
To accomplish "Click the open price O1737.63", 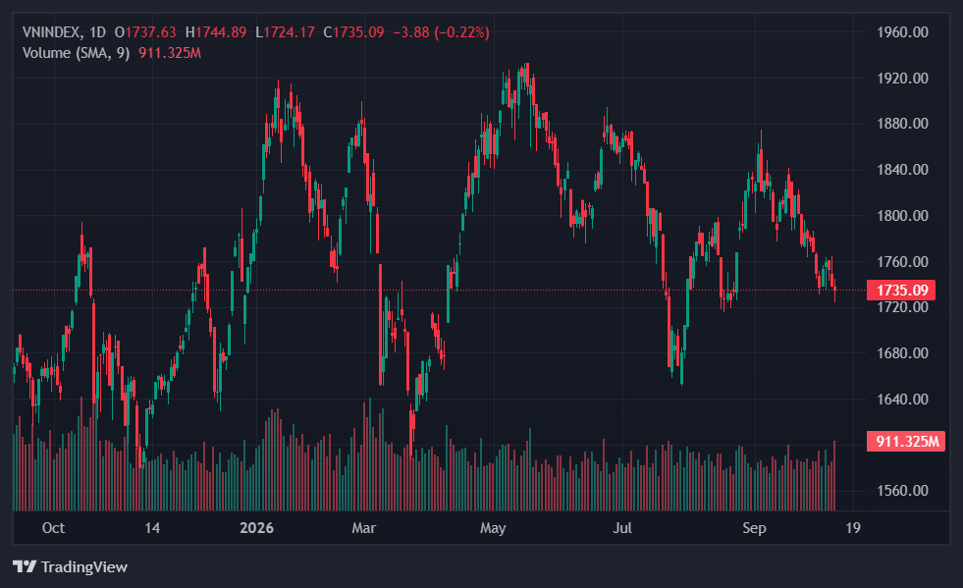I will (x=145, y=32).
